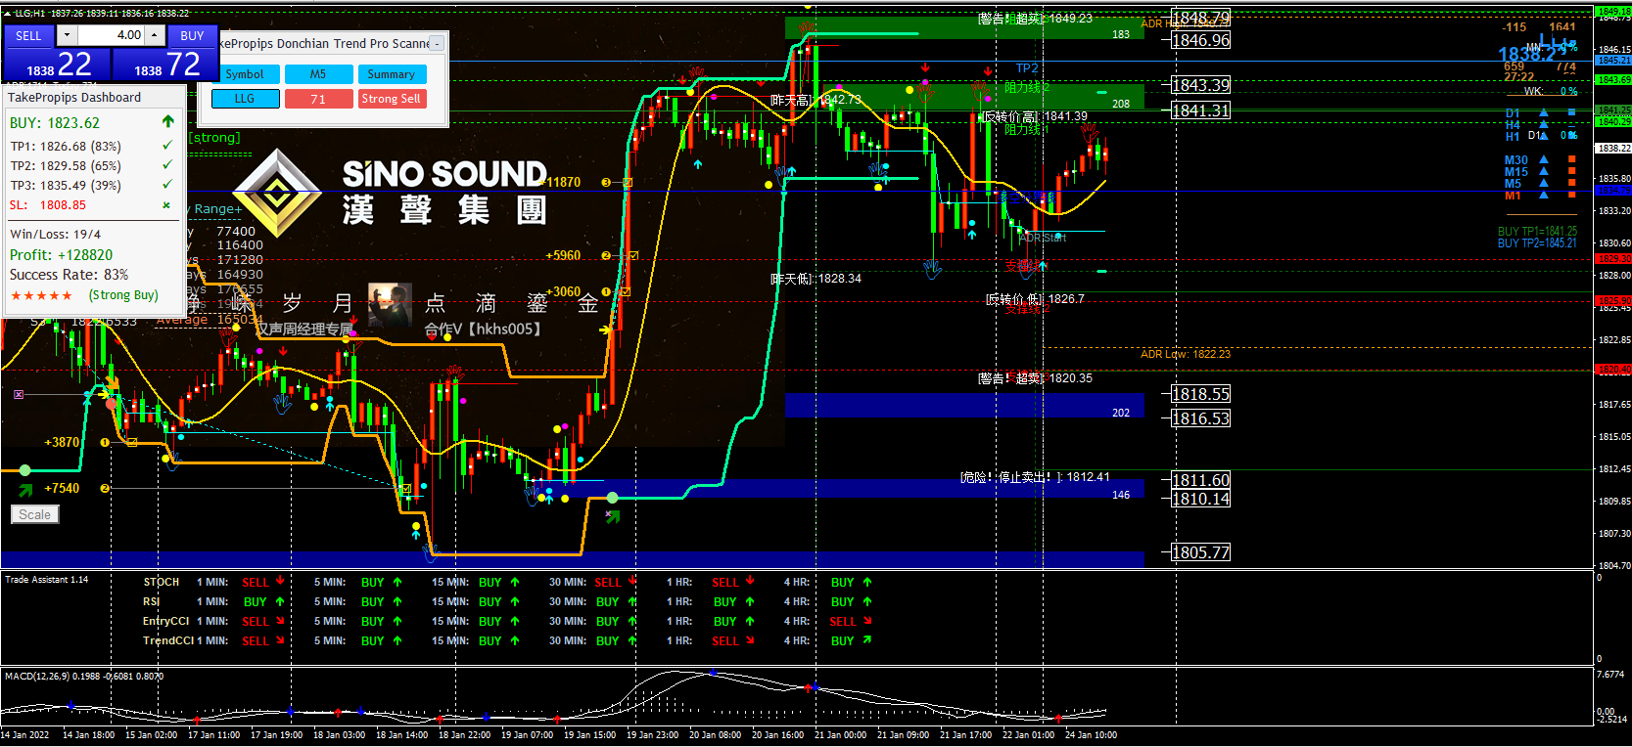
Task: Click the ADR Low: 1822.23 label
Action: tap(1186, 354)
